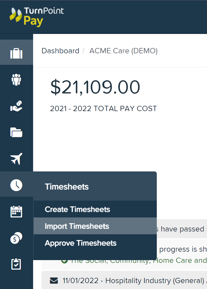Select the hand-with-dollar payroll icon
The height and width of the screenshot is (289, 207).
[x=16, y=106]
